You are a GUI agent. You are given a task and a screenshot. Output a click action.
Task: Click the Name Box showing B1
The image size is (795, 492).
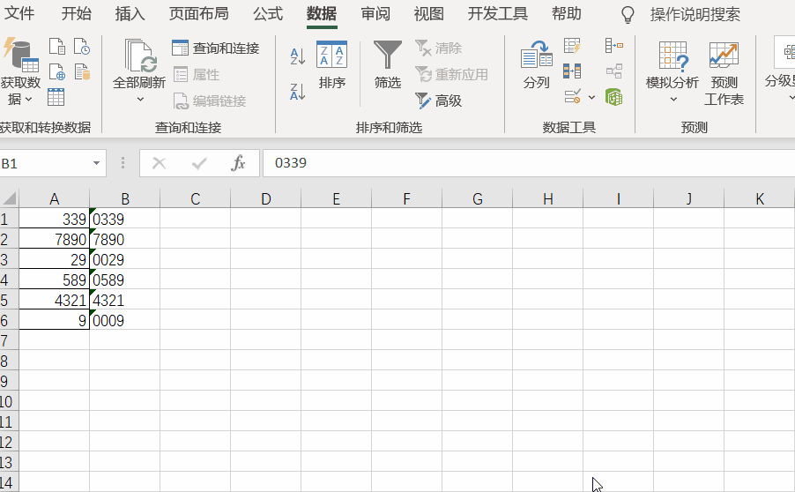tap(46, 163)
